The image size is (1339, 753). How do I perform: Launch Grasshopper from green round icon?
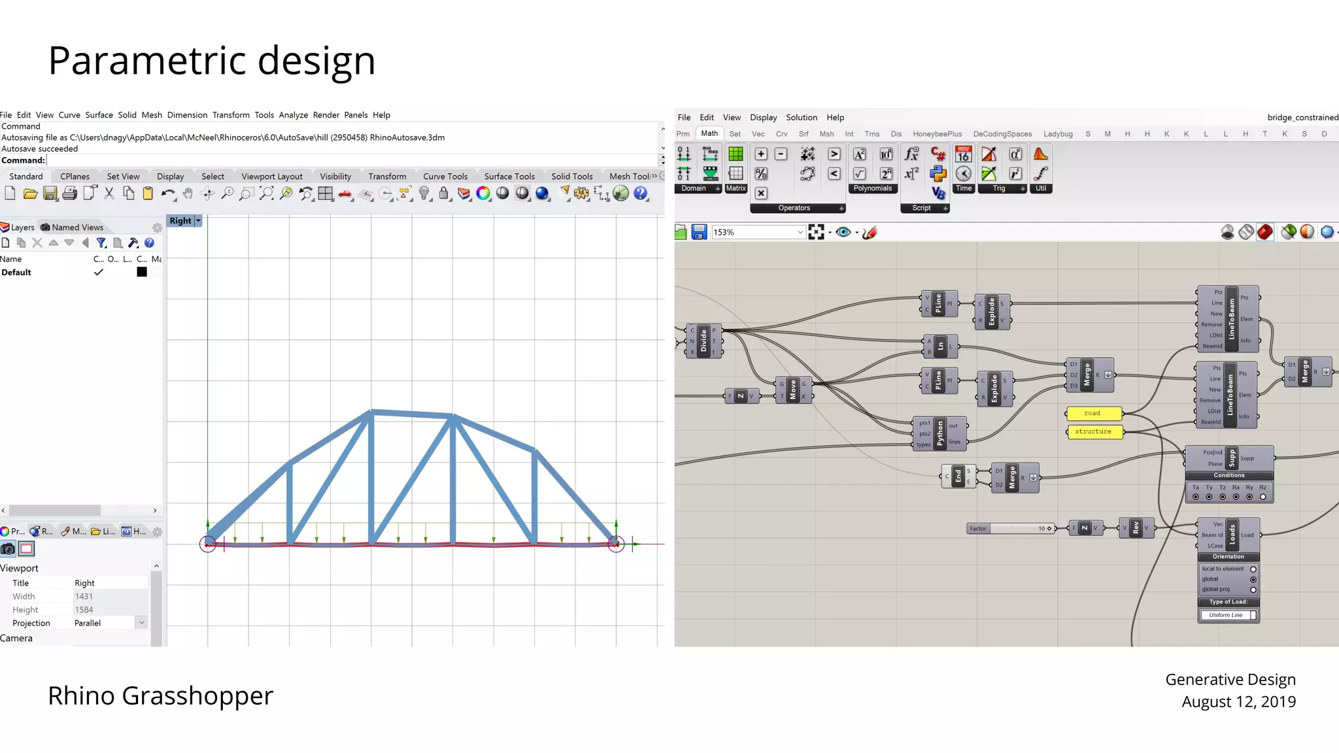[x=621, y=193]
